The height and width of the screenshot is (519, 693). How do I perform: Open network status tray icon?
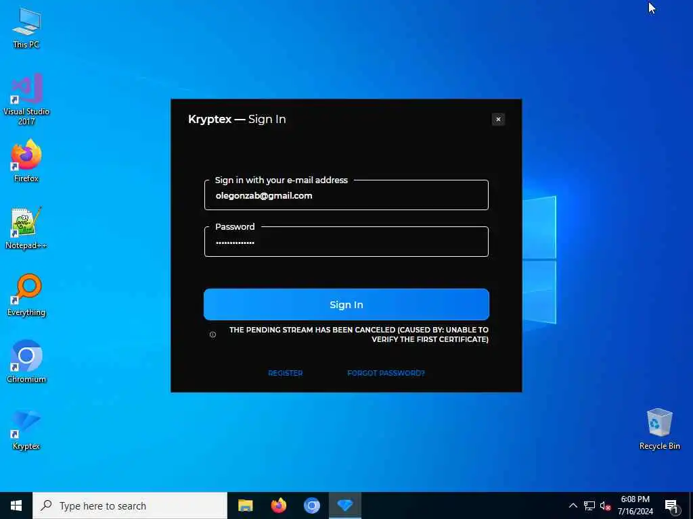point(589,505)
